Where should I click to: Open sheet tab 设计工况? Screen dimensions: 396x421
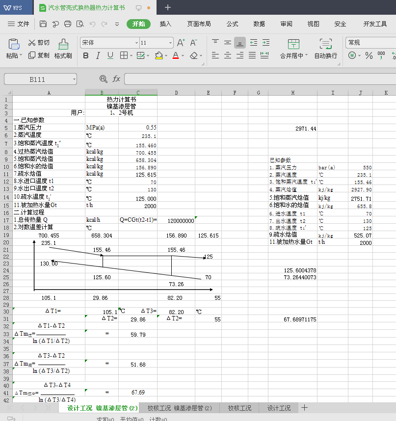(279, 408)
